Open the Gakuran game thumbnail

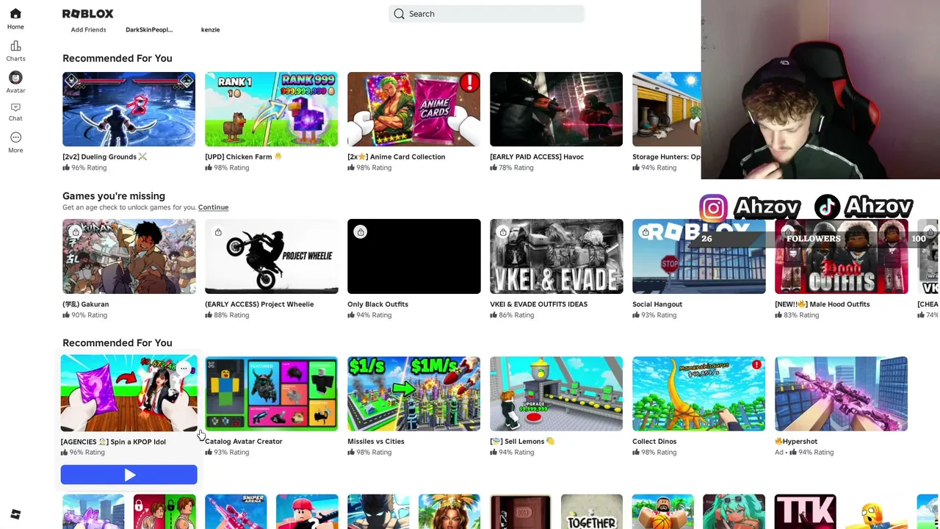click(129, 256)
